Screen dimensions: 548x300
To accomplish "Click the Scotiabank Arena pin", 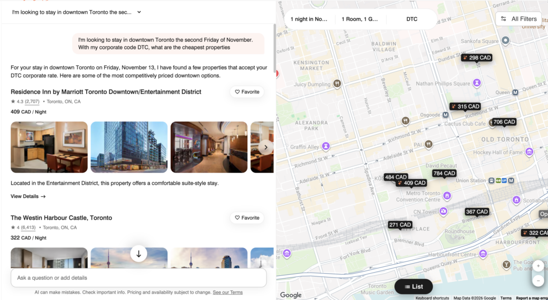I will (x=516, y=200).
